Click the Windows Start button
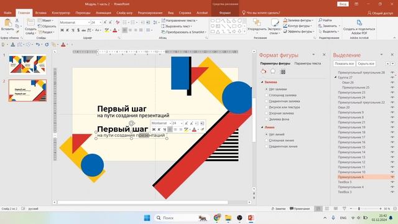Viewport: 398px width, 224px height. [x=147, y=218]
